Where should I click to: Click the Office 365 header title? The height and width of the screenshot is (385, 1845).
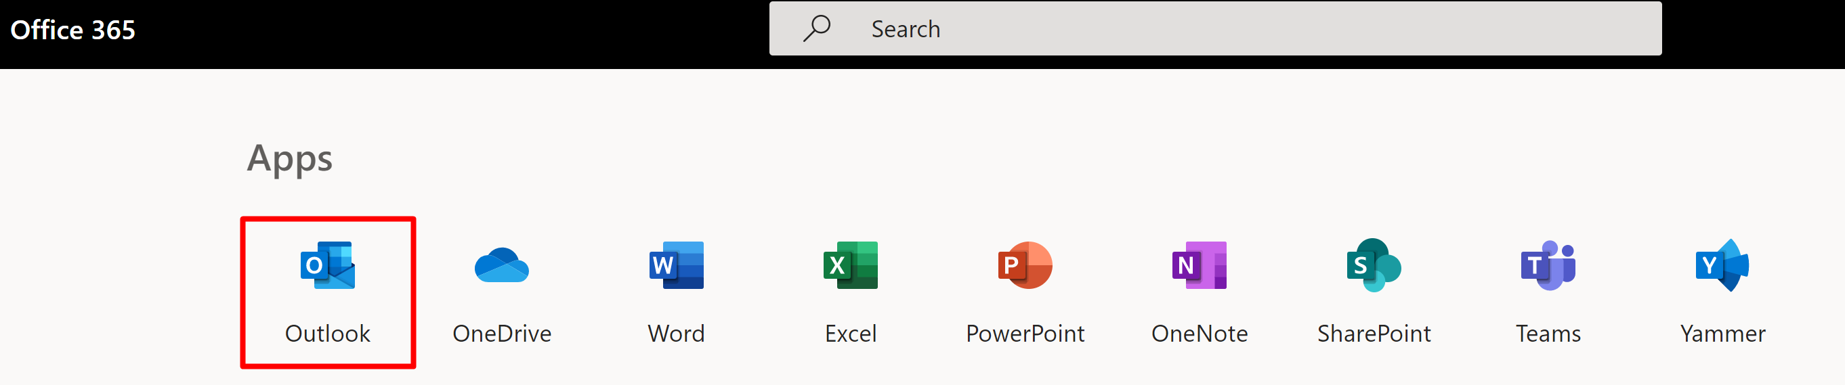point(72,30)
